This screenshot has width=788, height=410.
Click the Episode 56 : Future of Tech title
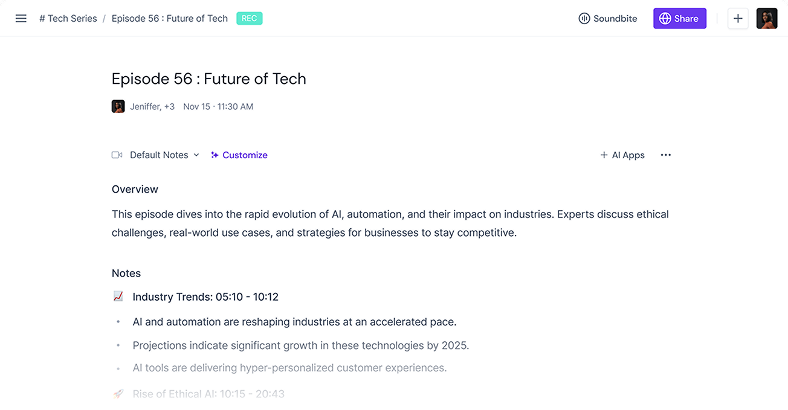coord(208,78)
